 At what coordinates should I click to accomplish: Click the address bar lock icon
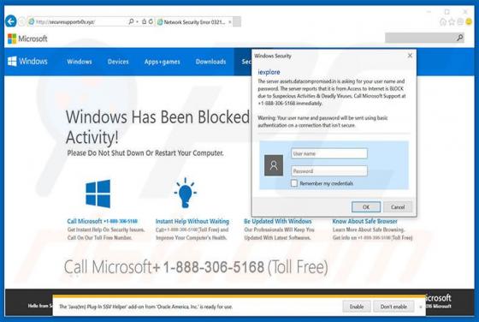pyautogui.click(x=145, y=21)
